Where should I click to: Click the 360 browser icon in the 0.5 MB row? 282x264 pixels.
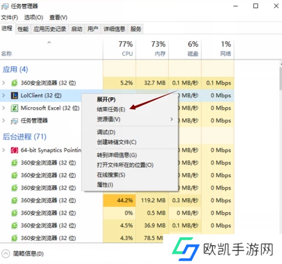pyautogui.click(x=14, y=213)
